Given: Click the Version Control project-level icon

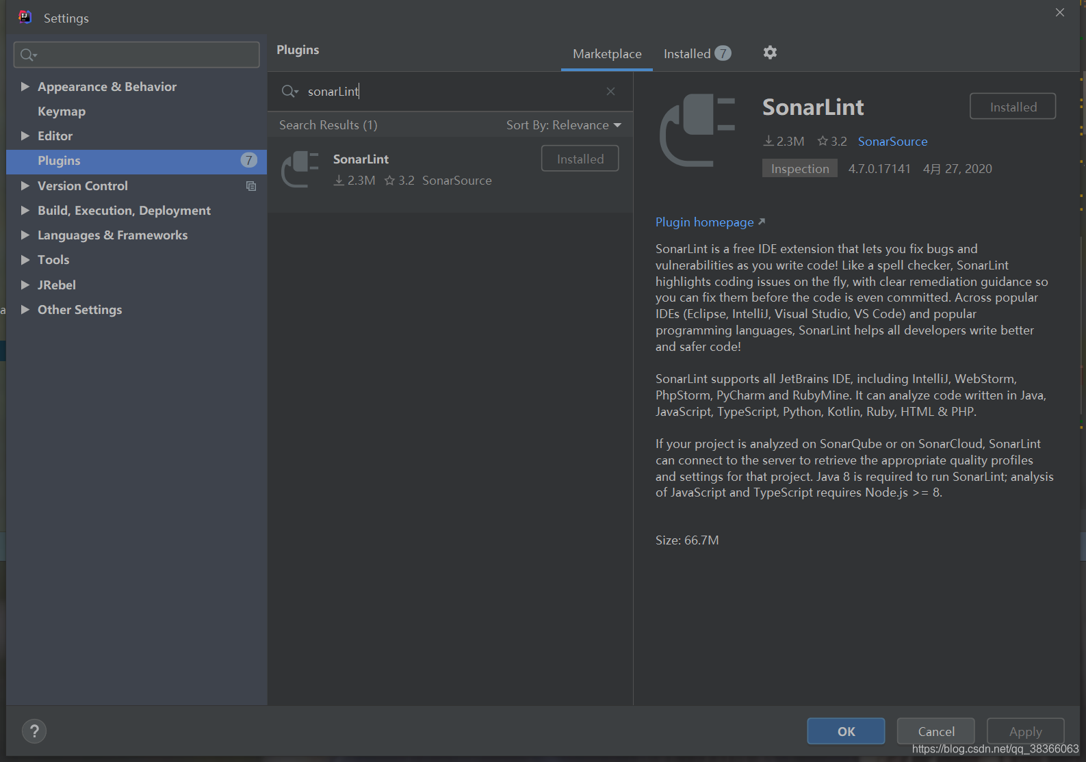Looking at the screenshot, I should [x=251, y=186].
